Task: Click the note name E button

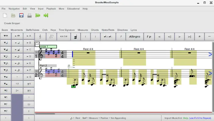Action: (x=29, y=63)
